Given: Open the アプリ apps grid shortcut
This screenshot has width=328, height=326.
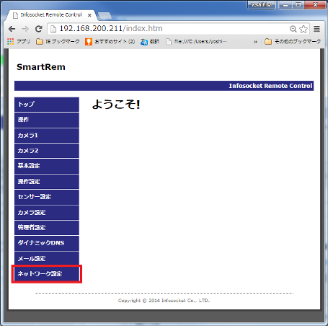Looking at the screenshot, I should [x=19, y=42].
